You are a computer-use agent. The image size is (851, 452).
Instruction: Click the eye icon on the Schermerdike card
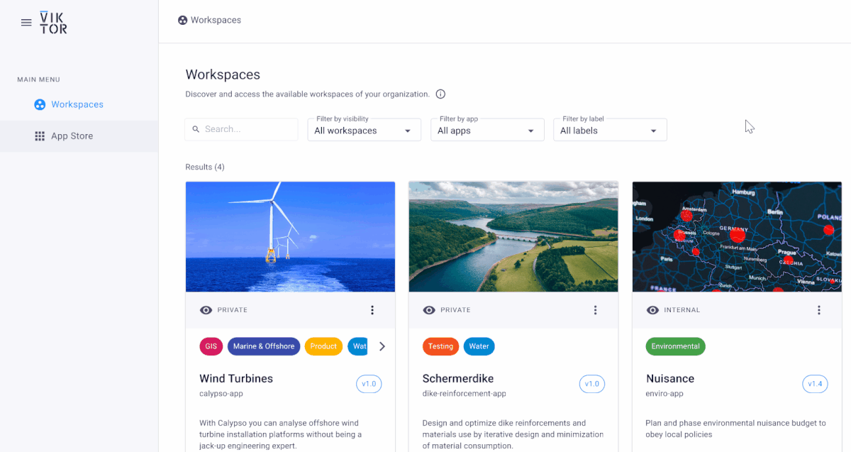[429, 310]
